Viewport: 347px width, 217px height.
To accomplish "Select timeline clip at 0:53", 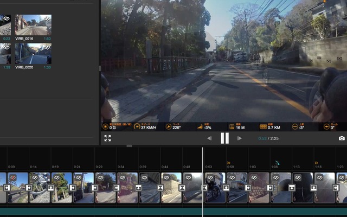I will (x=215, y=188).
